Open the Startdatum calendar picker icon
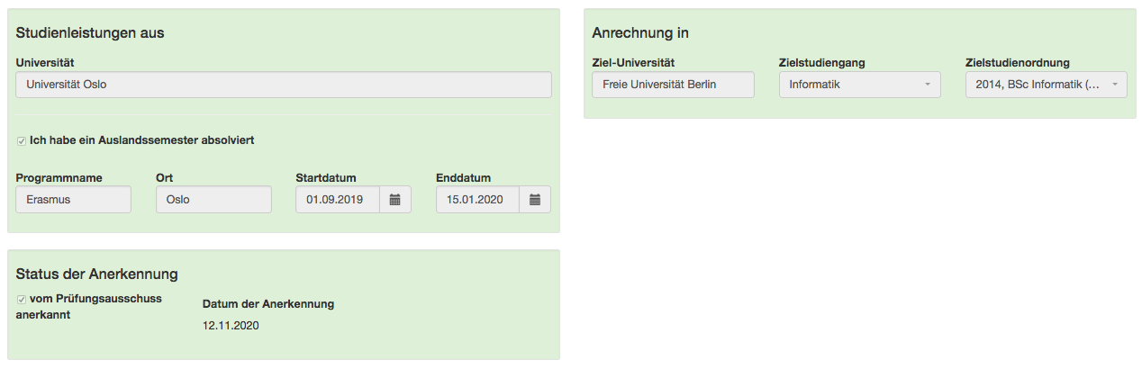Screen dimensions: 1142x369 tap(394, 200)
